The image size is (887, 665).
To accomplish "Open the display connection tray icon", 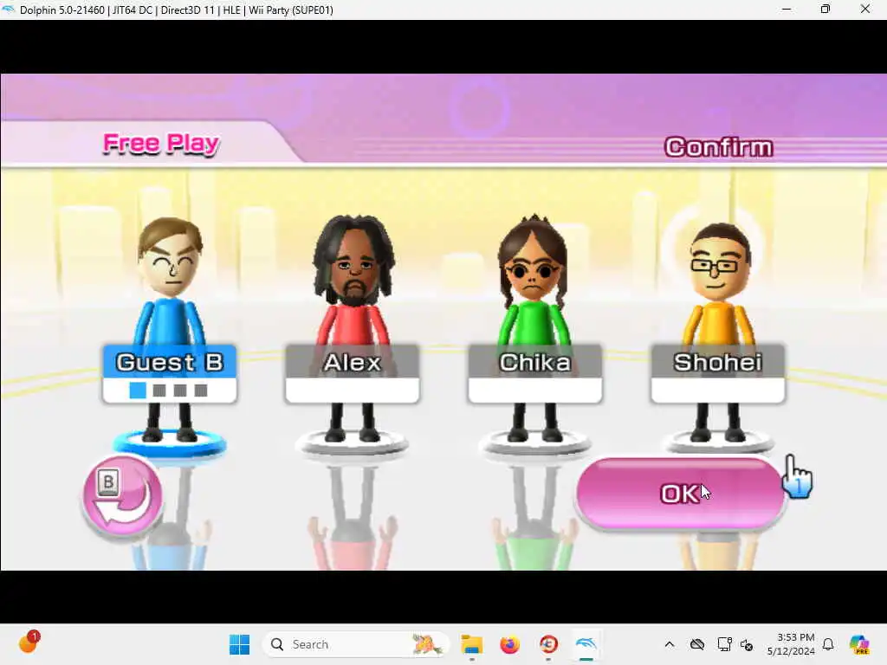I will pos(724,644).
